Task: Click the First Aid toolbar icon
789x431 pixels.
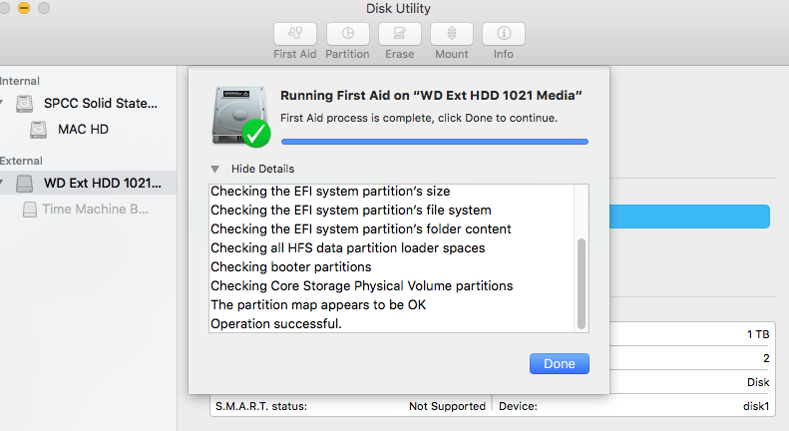Action: pos(295,33)
